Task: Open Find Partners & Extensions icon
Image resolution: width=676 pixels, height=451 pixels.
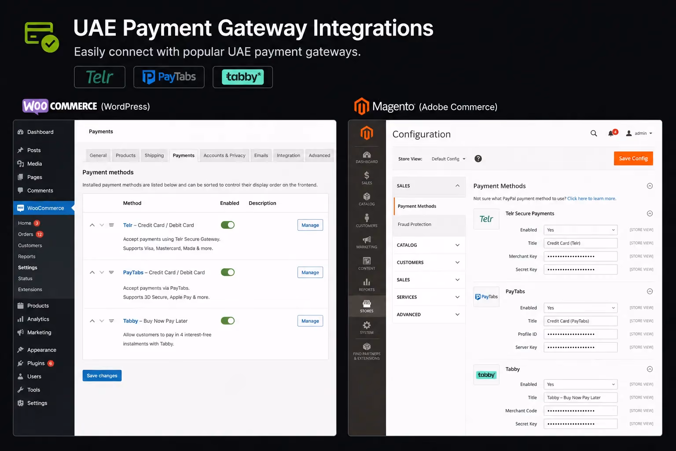Action: (367, 351)
